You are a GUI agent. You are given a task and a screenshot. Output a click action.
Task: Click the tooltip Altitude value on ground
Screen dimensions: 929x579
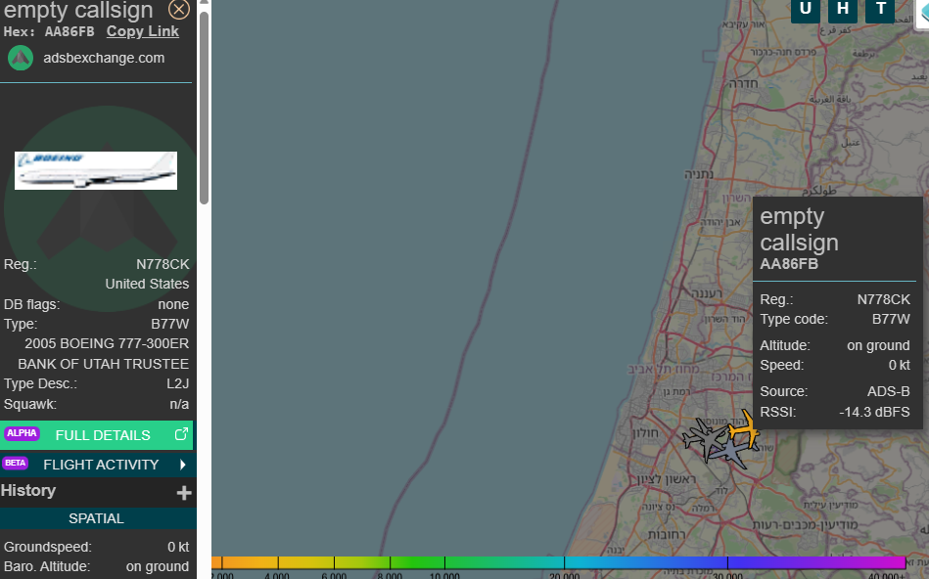tap(879, 346)
